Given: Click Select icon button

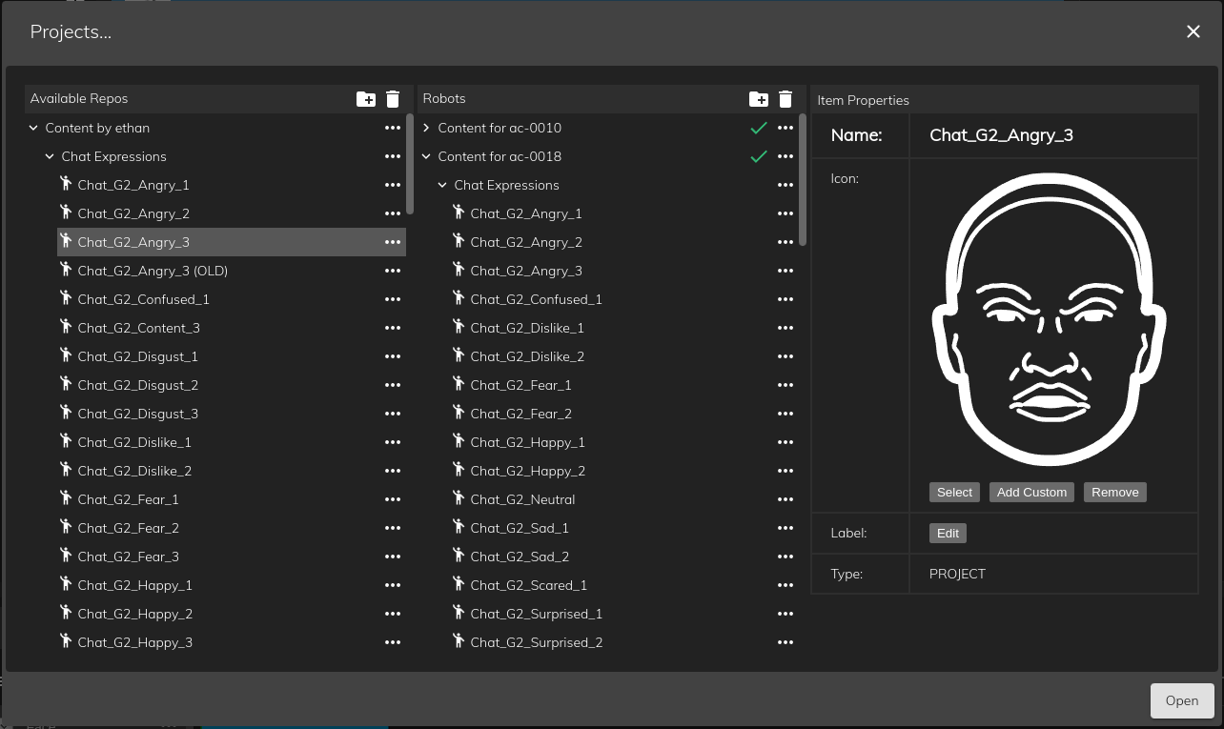Looking at the screenshot, I should tap(954, 493).
